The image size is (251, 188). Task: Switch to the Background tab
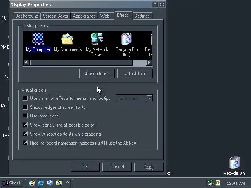[27, 16]
